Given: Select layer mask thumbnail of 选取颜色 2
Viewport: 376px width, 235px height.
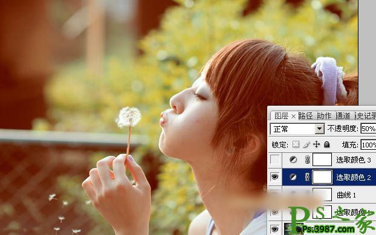Looking at the screenshot, I should click(x=322, y=177).
